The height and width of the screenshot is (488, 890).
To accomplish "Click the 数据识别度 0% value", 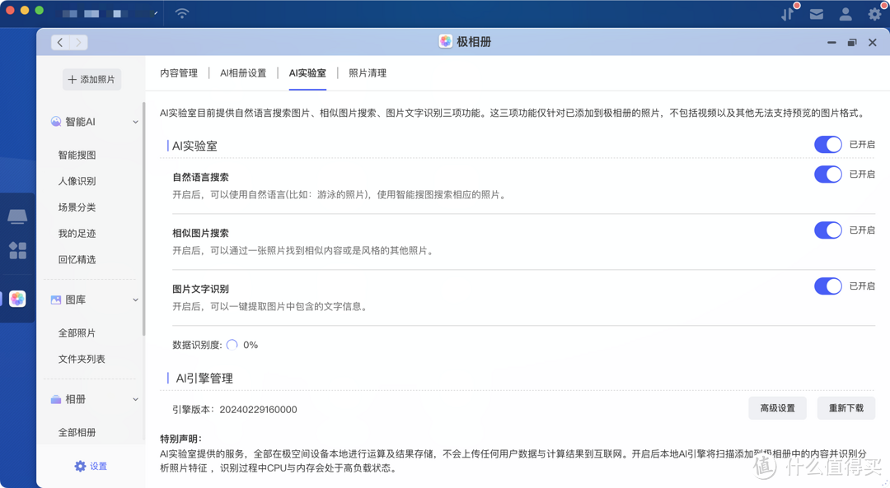I will [251, 345].
